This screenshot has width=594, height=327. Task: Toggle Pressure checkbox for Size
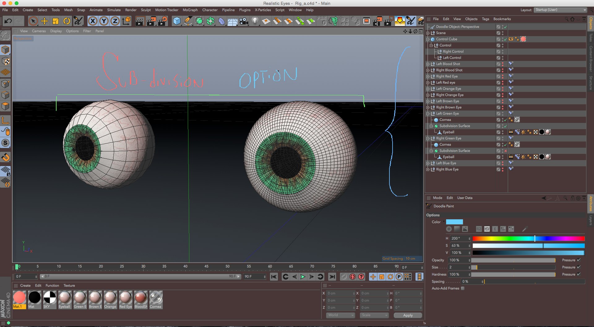point(579,267)
